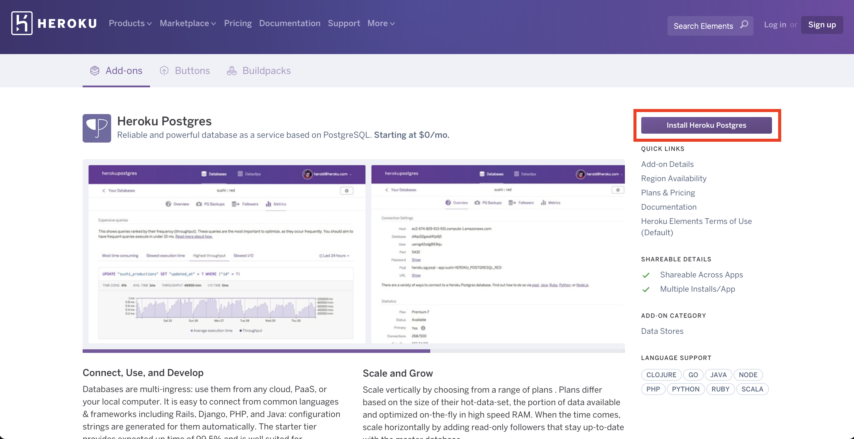Open the Pricing menu item
The height and width of the screenshot is (439, 854).
pyautogui.click(x=238, y=23)
